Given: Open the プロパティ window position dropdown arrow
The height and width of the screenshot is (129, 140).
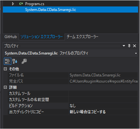Looking at the screenshot, I should pos(124,46).
